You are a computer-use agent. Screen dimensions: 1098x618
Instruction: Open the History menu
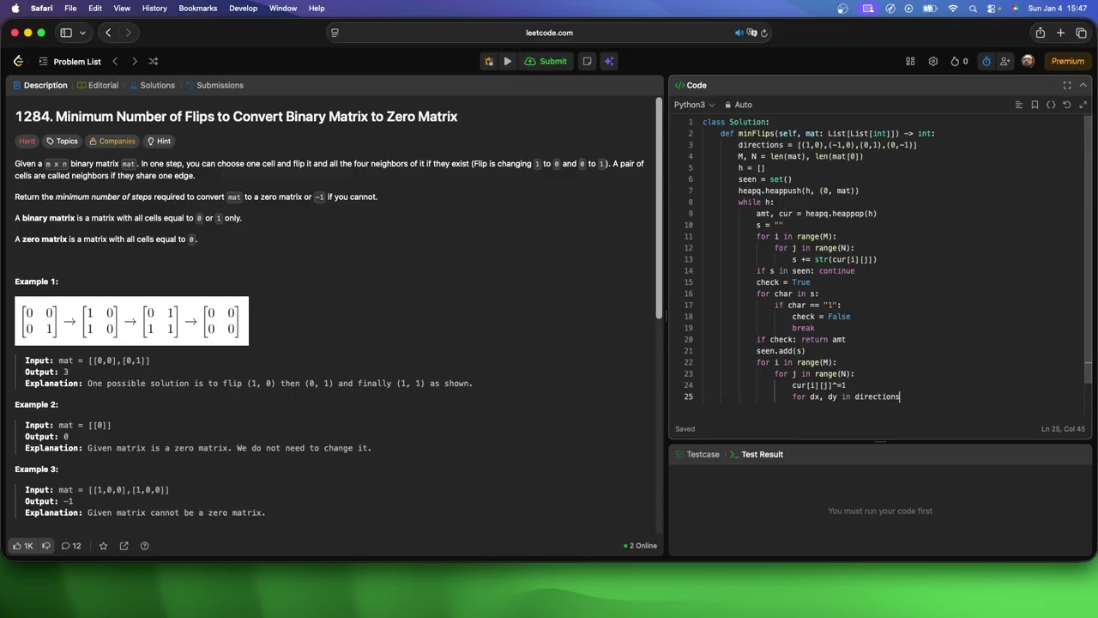point(154,9)
